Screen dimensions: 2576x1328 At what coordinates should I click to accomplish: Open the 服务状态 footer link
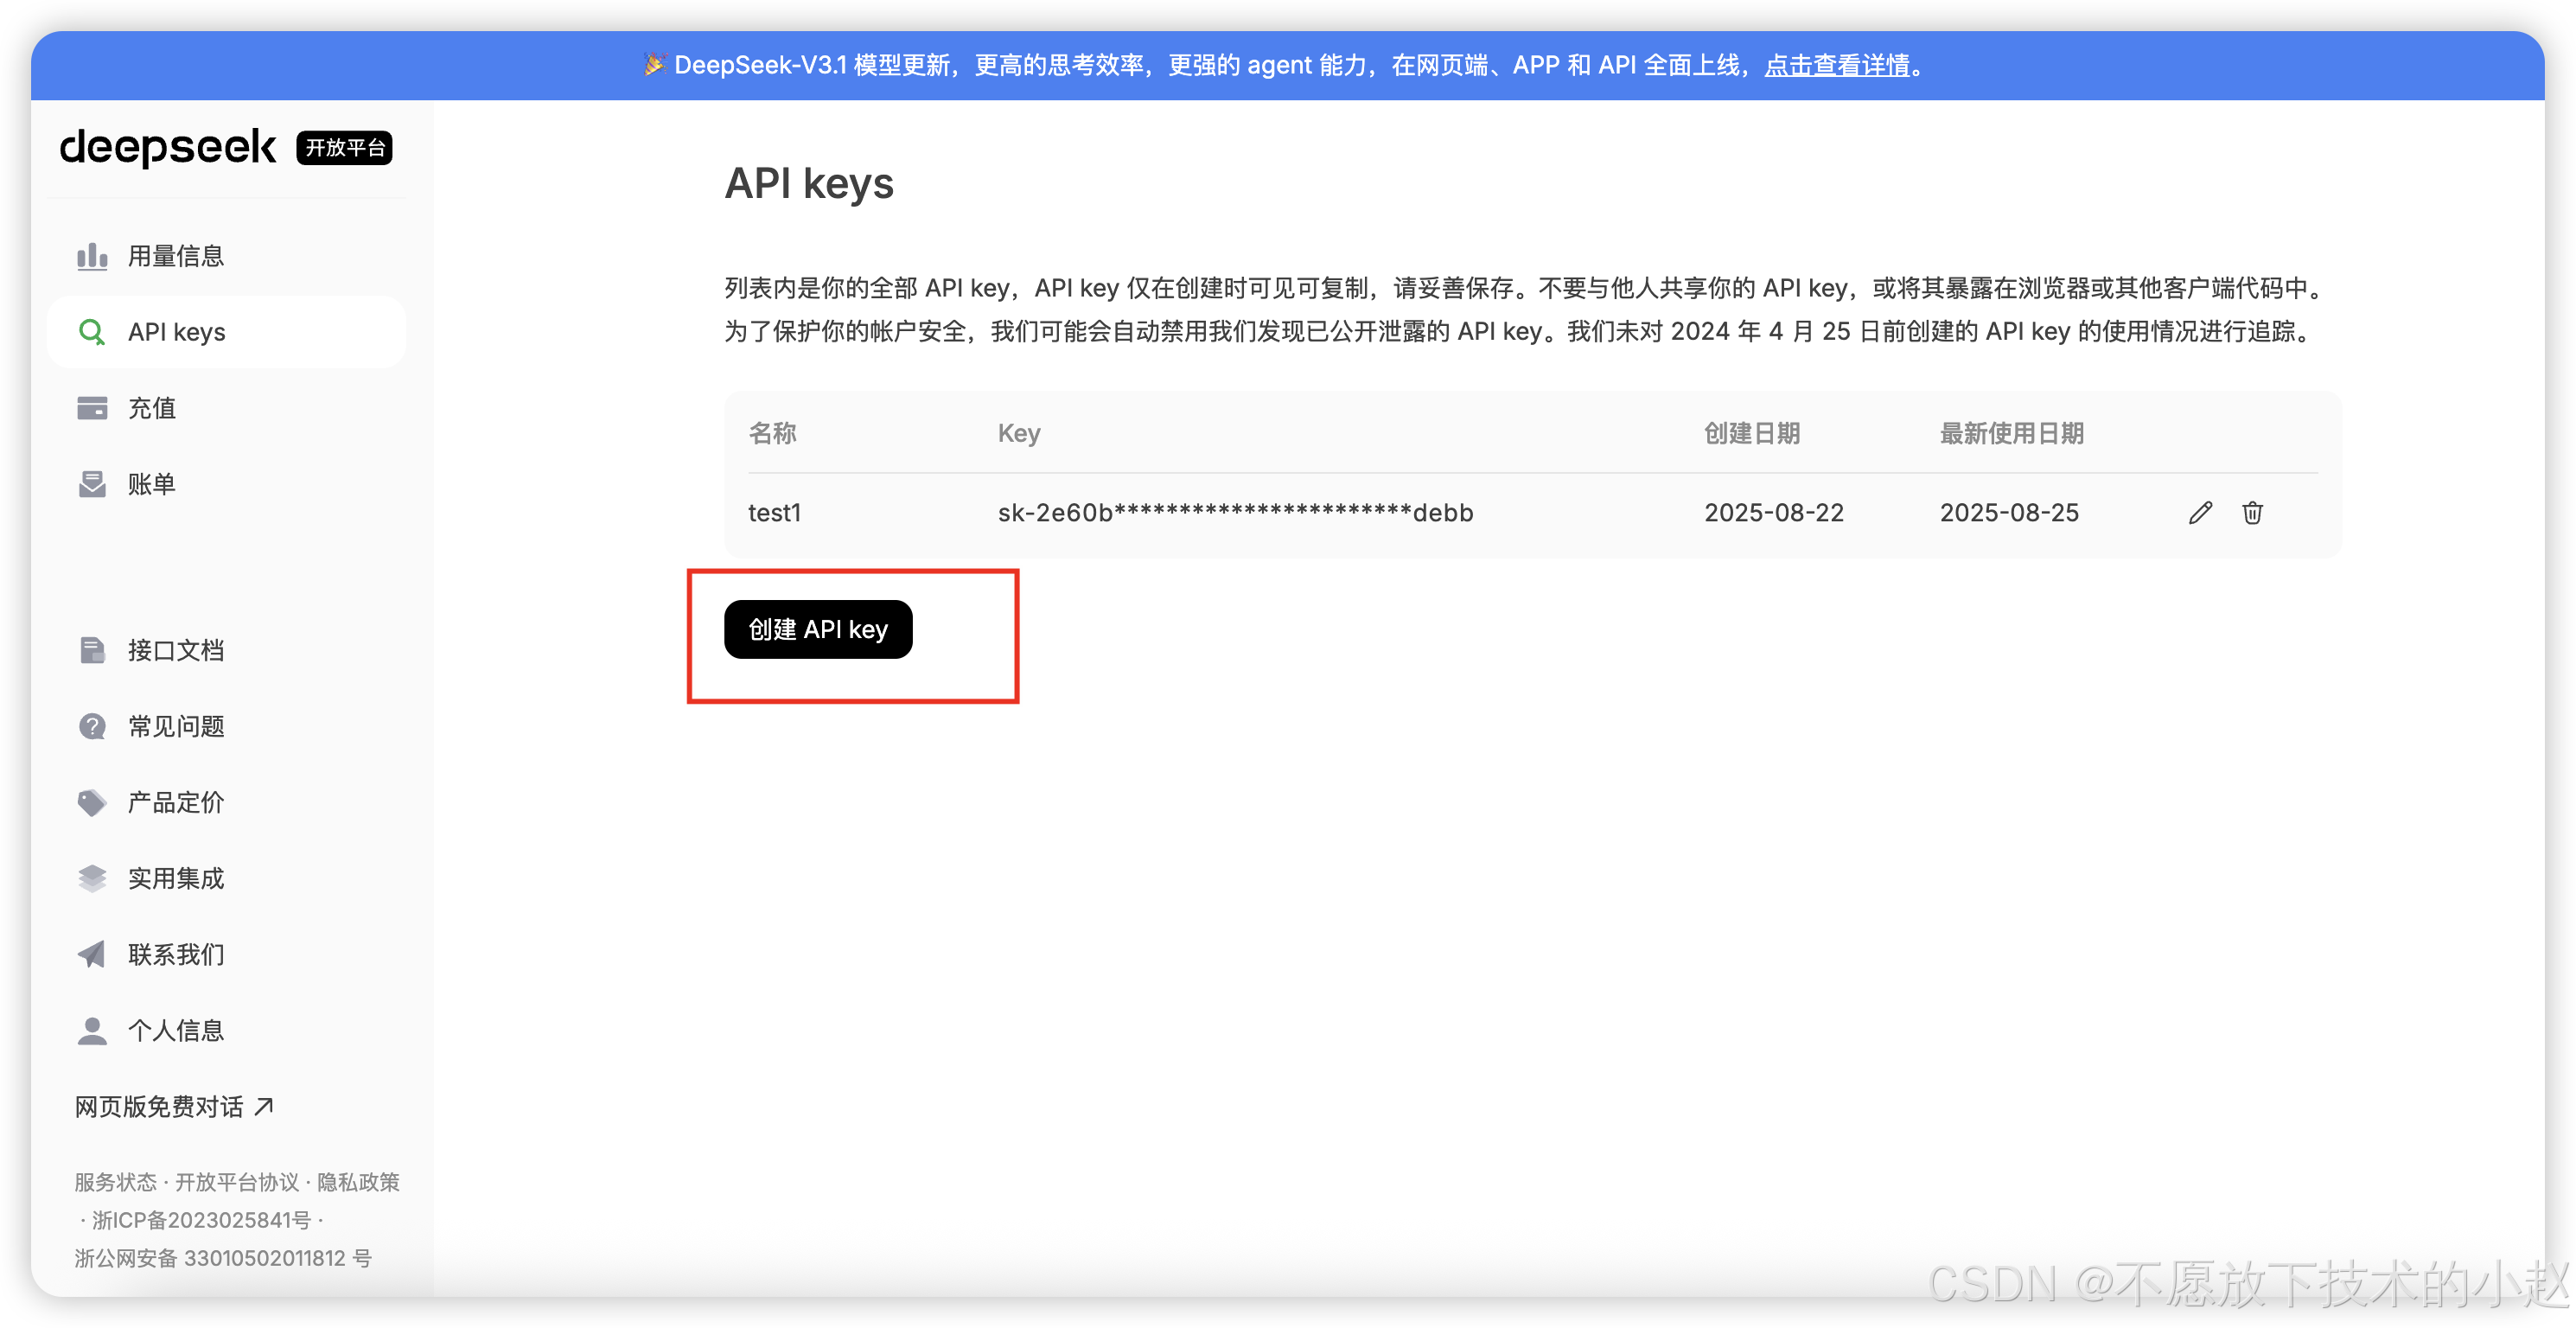(115, 1182)
